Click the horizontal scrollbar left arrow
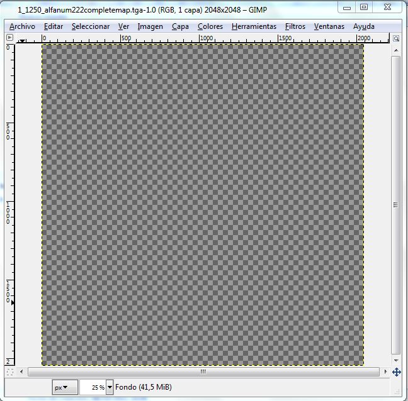The image size is (408, 401). (x=21, y=372)
